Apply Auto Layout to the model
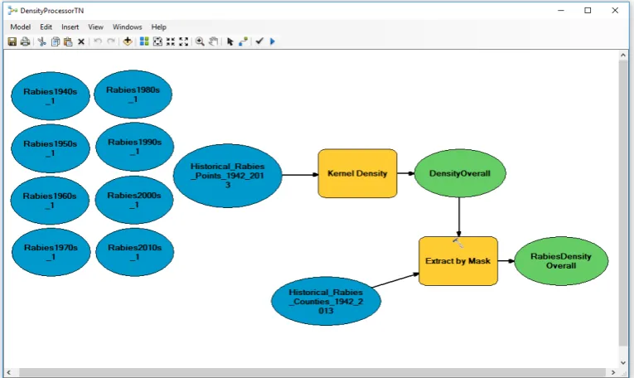Viewport: 634px width, 378px height. [x=144, y=41]
